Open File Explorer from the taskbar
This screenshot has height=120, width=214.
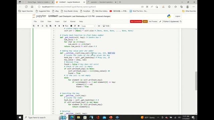pyautogui.click(x=79, y=117)
